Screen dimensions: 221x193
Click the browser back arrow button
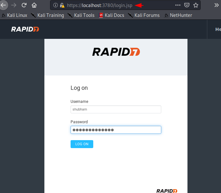4,5
